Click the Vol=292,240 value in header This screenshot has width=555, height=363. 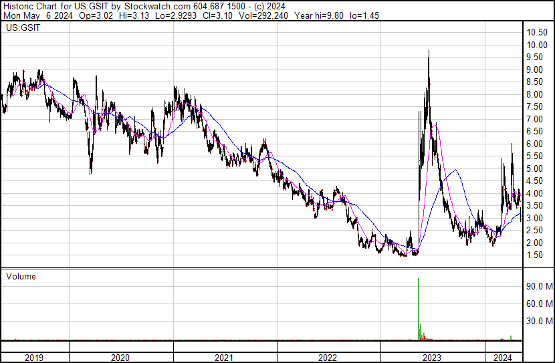263,15
